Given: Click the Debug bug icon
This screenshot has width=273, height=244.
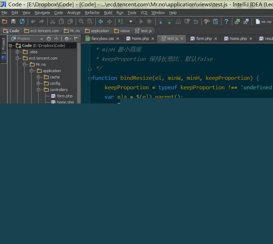Looking at the screenshot, I should pyautogui.click(x=149, y=21).
